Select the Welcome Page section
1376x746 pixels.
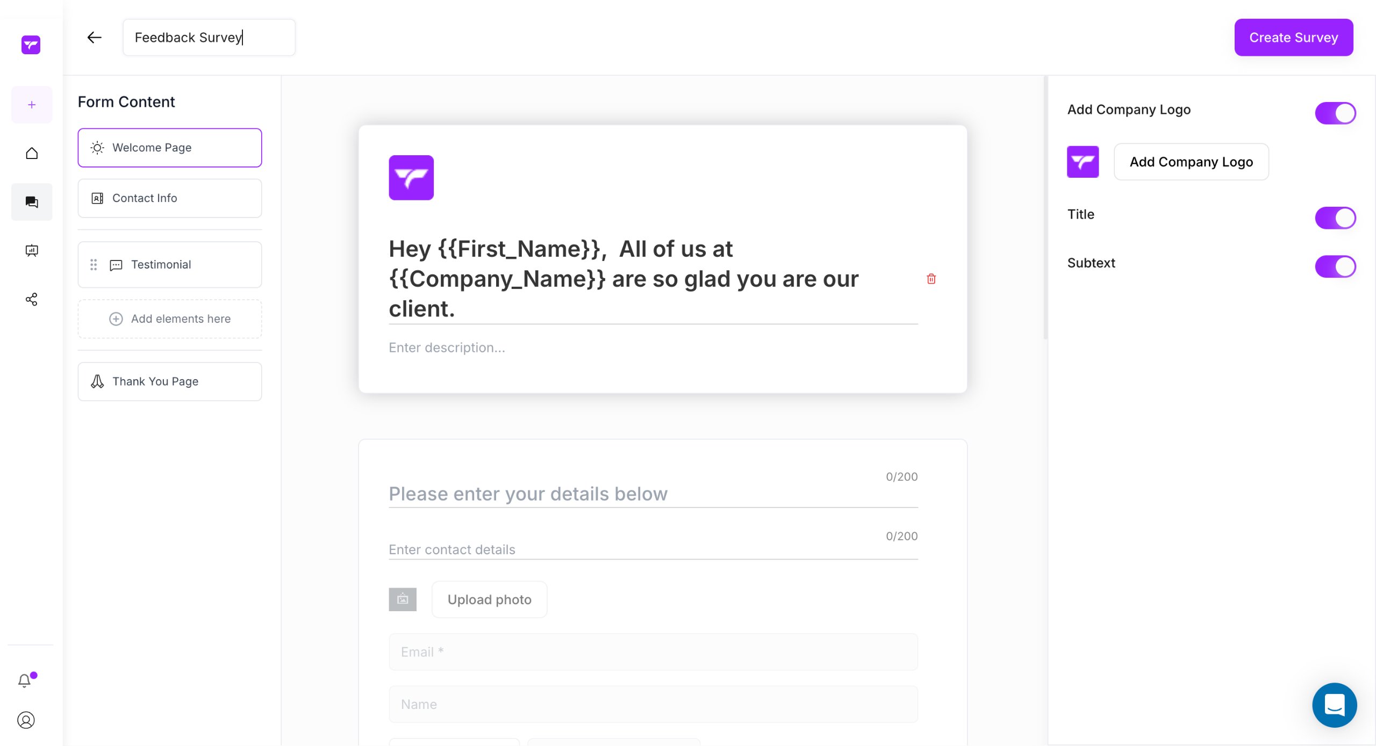[170, 148]
